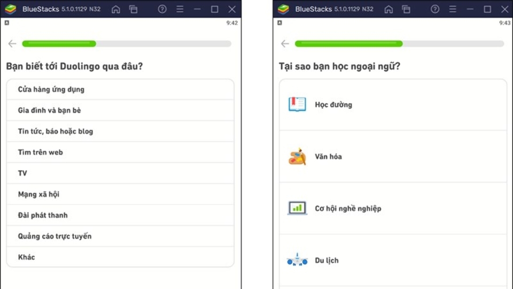Screen dimensions: 513x289
Task: Select 'Cửa hàng ứng dụng' option
Action: point(120,89)
